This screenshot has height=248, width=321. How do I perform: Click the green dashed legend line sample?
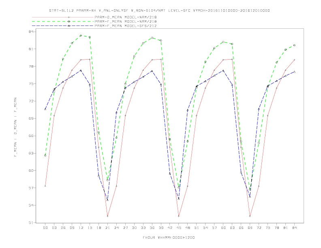63,21
